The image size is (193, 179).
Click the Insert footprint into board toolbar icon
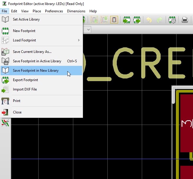tap(114, 20)
